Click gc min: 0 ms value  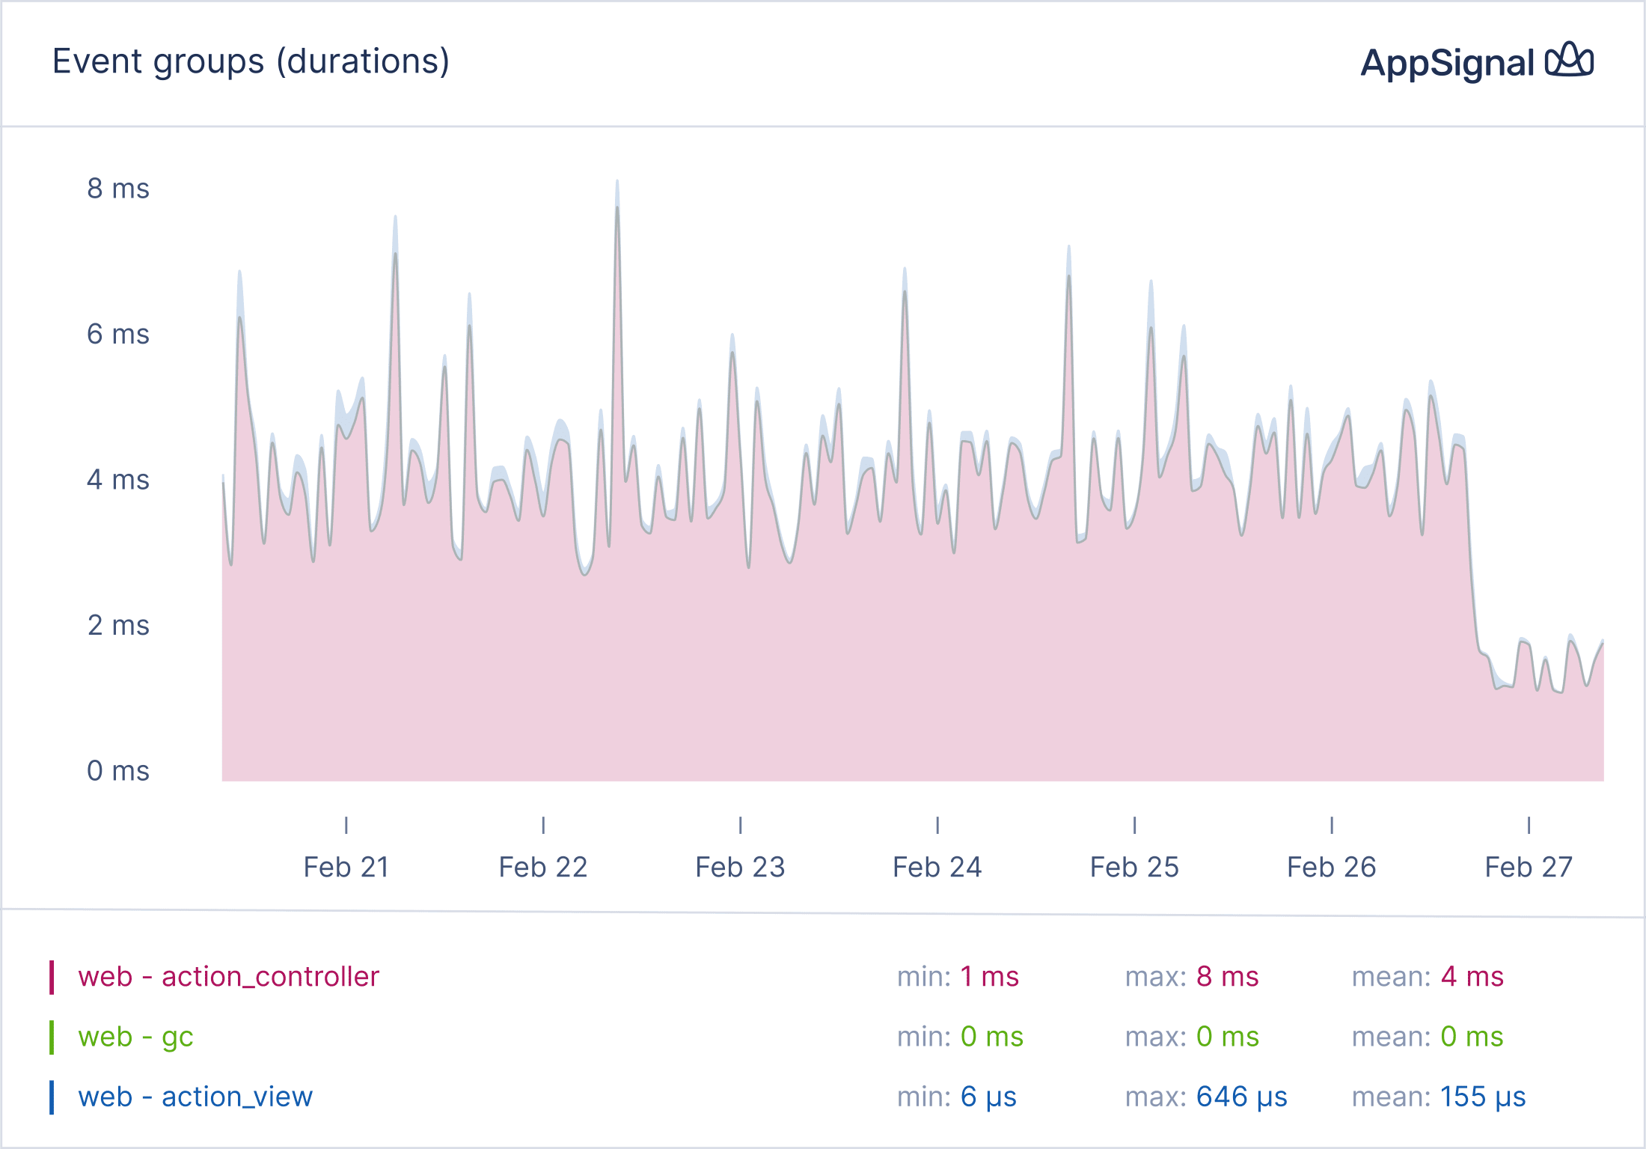pyautogui.click(x=991, y=1037)
